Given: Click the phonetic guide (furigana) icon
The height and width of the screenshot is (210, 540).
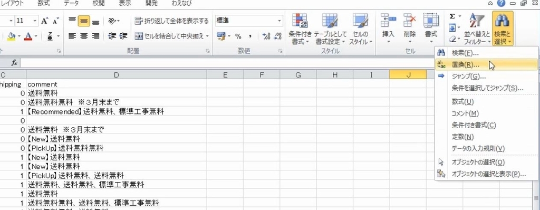Looking at the screenshot, I should [x=50, y=36].
